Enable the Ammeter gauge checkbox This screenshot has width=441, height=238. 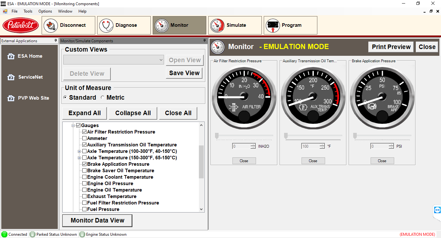click(x=84, y=138)
